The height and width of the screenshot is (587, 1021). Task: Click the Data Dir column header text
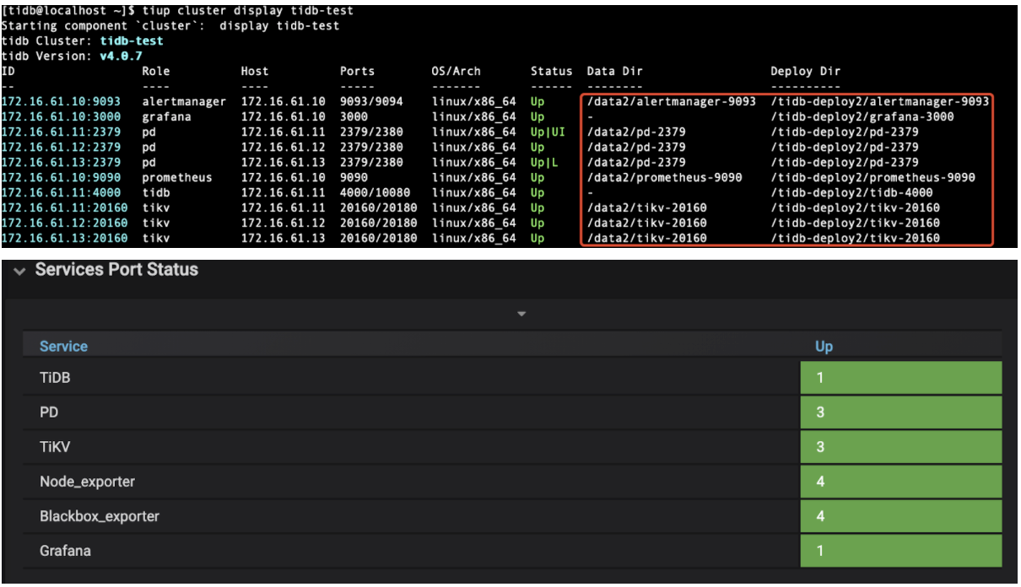pyautogui.click(x=615, y=71)
